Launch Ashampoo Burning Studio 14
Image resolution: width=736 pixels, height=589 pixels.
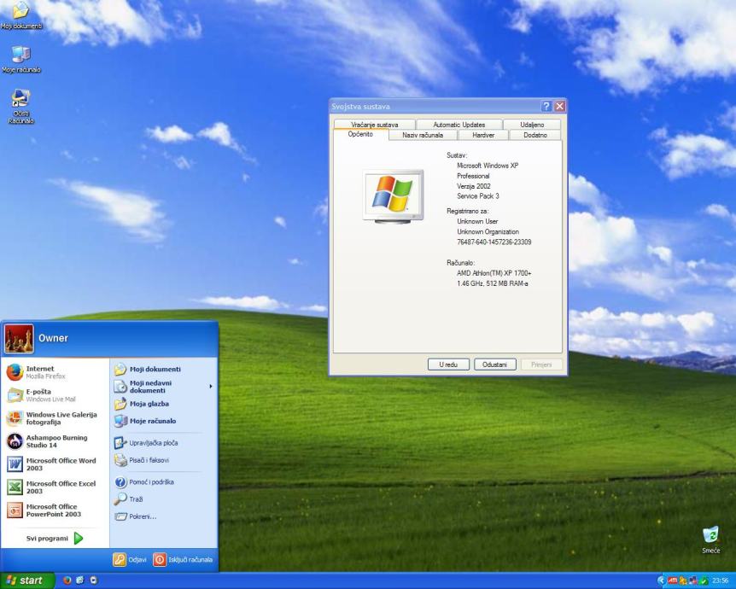[56, 441]
